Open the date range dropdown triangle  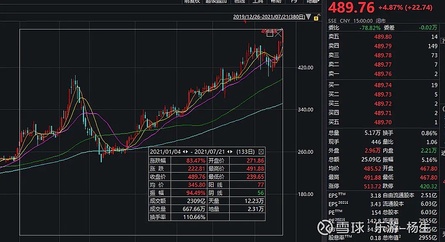click(309, 17)
